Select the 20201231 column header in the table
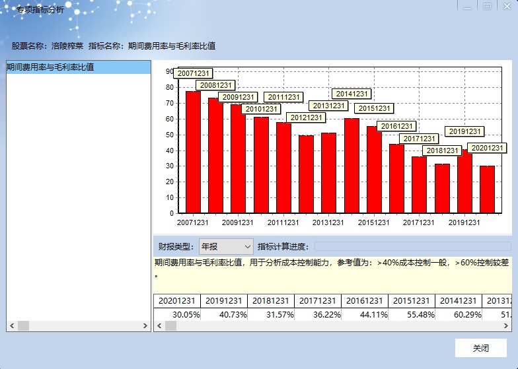 coord(176,301)
